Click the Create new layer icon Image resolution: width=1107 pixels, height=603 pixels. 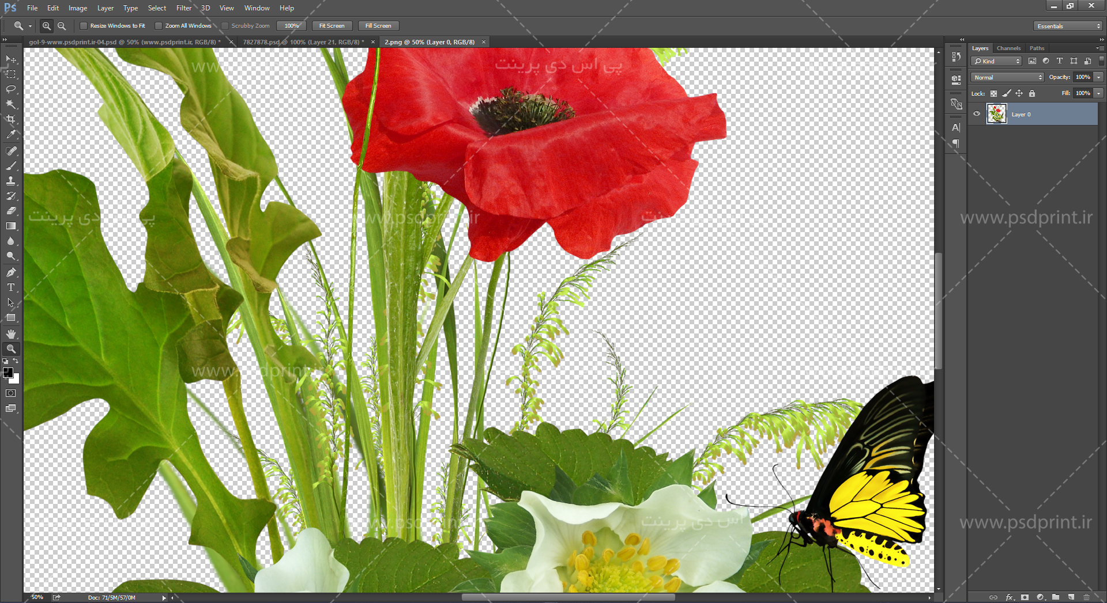[1071, 597]
